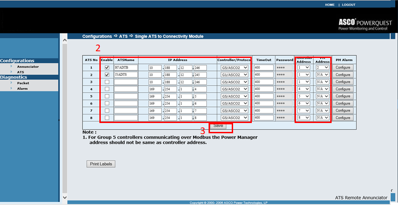Open Controller/Protocol dropdown for ATS 8

[234, 118]
